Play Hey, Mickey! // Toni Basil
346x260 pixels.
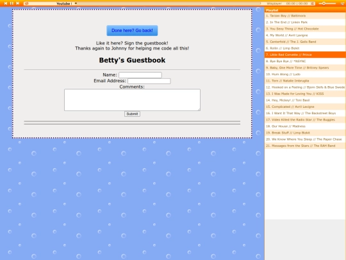pyautogui.click(x=305, y=100)
